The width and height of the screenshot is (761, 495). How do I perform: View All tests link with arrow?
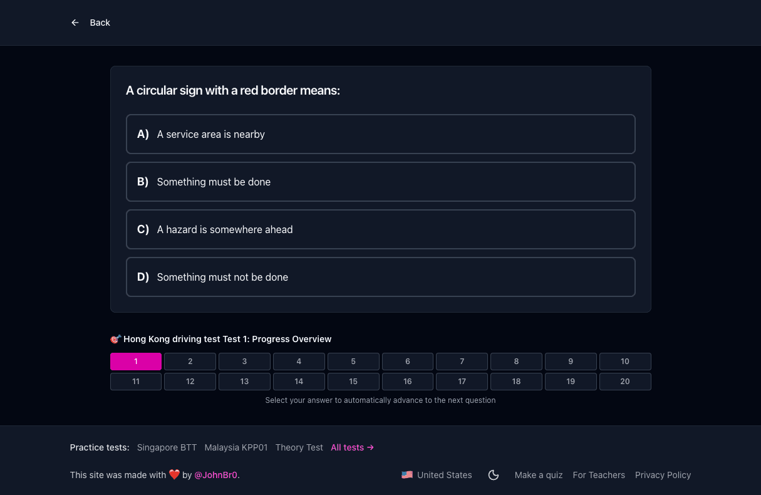(353, 447)
